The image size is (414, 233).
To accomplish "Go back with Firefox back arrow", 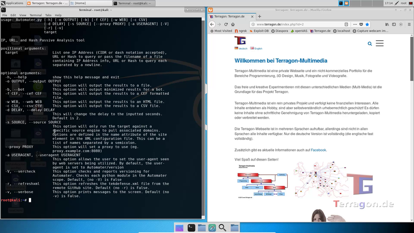I will [x=212, y=24].
